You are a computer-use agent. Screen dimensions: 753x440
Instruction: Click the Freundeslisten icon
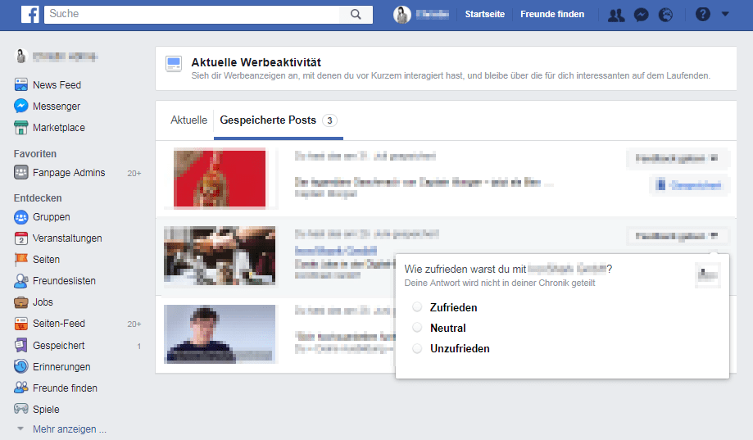(20, 281)
